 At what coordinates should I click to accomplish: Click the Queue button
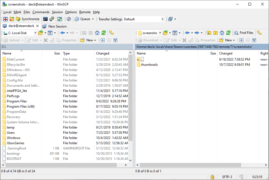pos(83,19)
